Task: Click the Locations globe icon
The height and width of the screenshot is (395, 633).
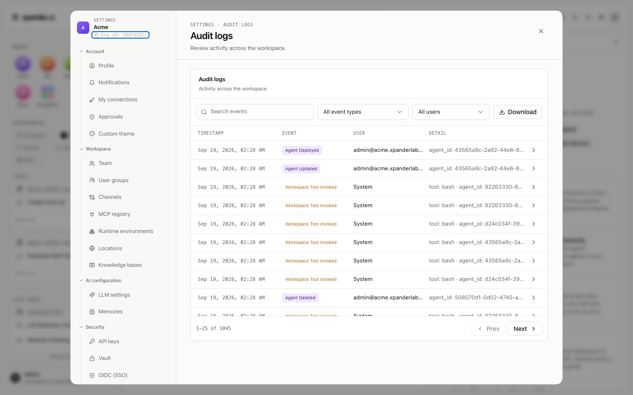Action: point(92,248)
